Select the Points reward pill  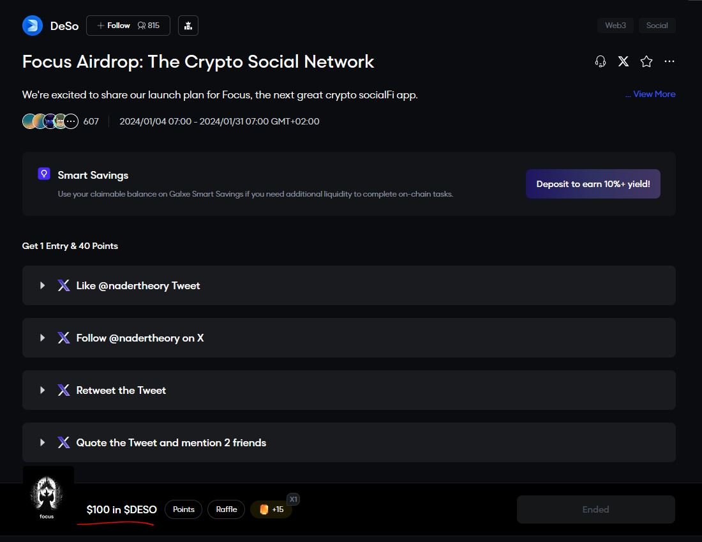183,509
